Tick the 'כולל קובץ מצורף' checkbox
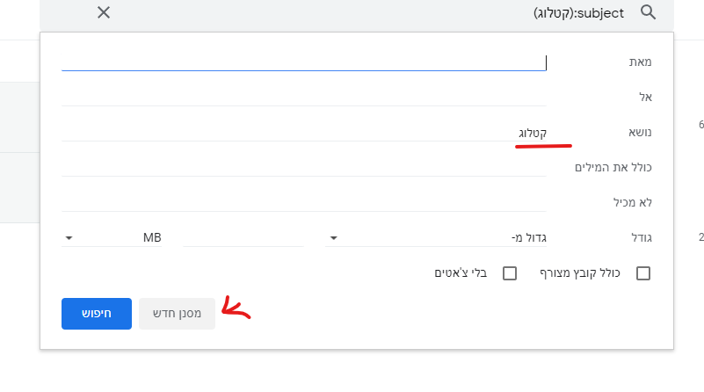 click(643, 273)
